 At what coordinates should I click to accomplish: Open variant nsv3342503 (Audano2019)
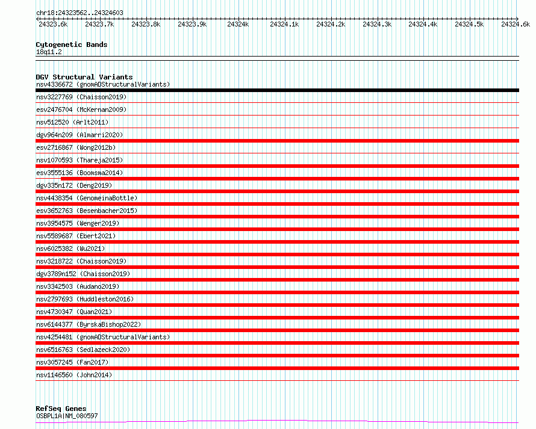78,286
